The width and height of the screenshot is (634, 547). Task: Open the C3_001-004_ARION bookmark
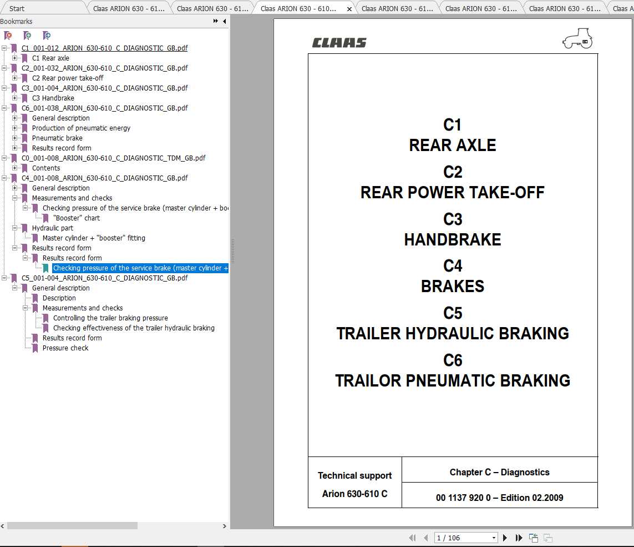pyautogui.click(x=104, y=88)
